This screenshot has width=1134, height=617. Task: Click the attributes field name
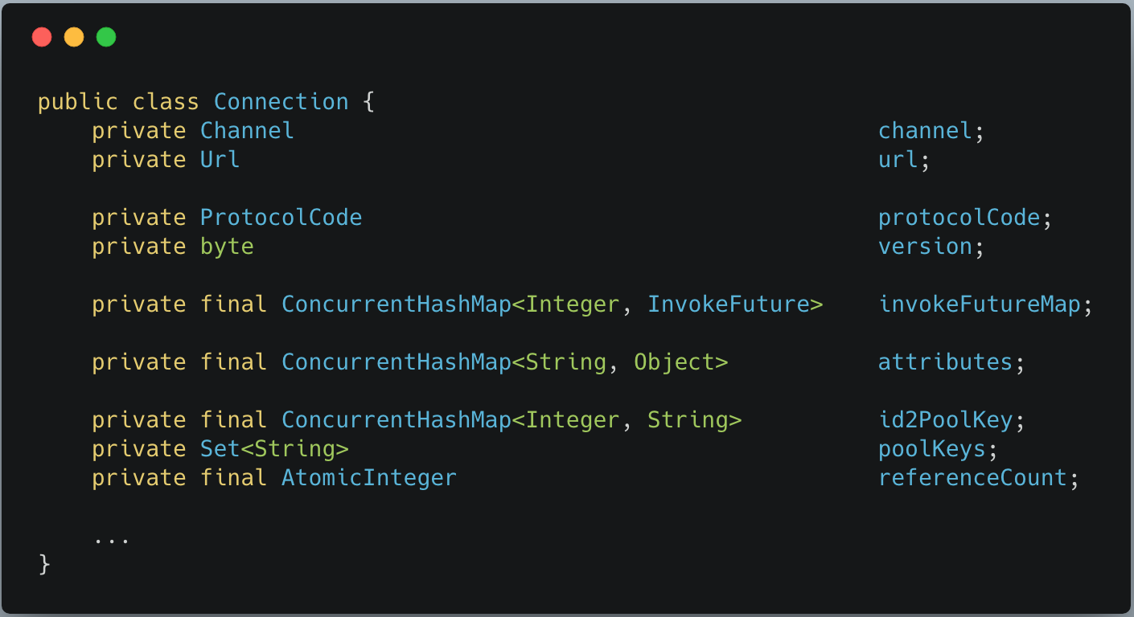point(945,362)
